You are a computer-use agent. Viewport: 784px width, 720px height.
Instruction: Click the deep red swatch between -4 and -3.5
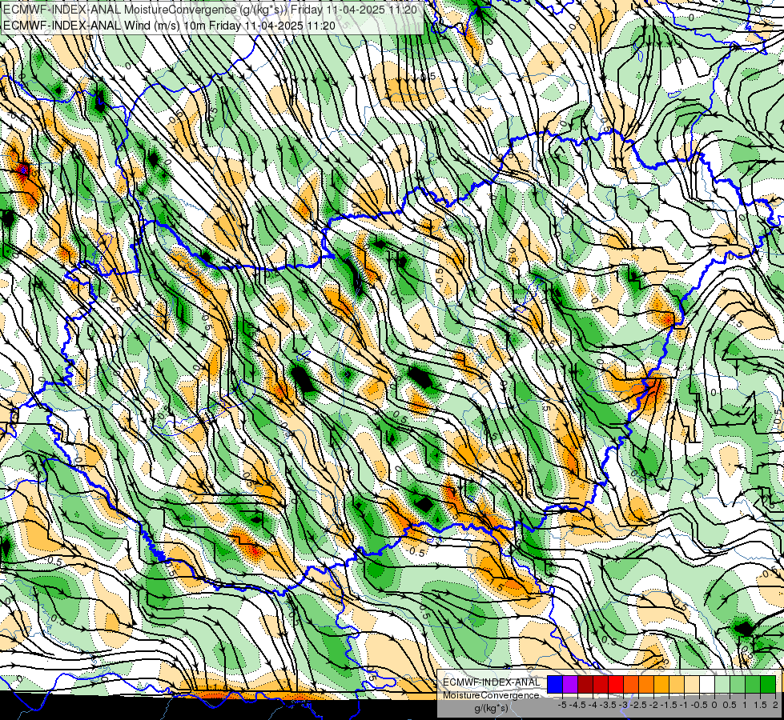601,684
